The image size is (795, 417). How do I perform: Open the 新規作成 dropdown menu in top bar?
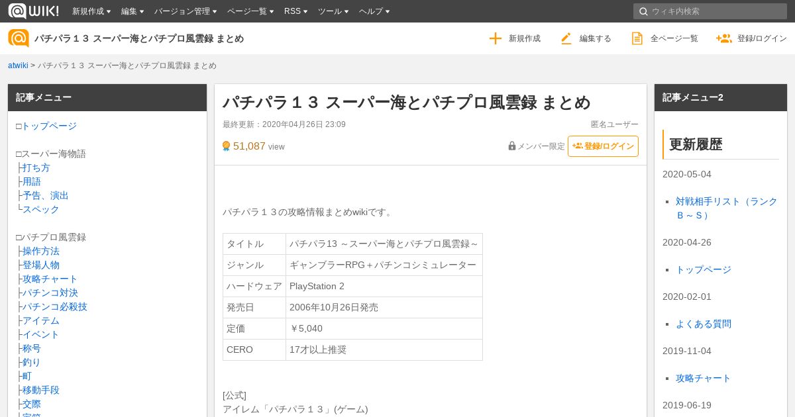point(91,11)
